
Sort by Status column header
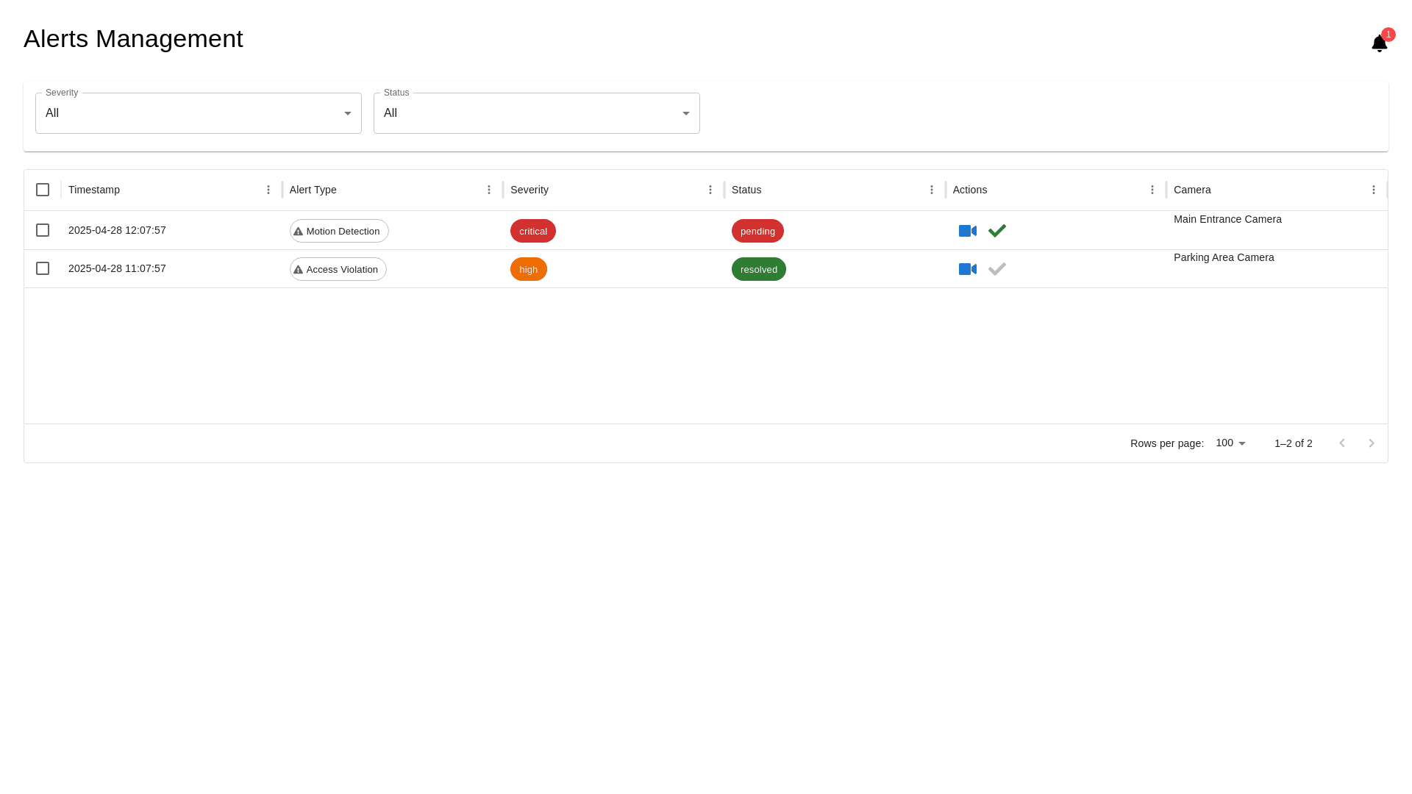tap(746, 190)
